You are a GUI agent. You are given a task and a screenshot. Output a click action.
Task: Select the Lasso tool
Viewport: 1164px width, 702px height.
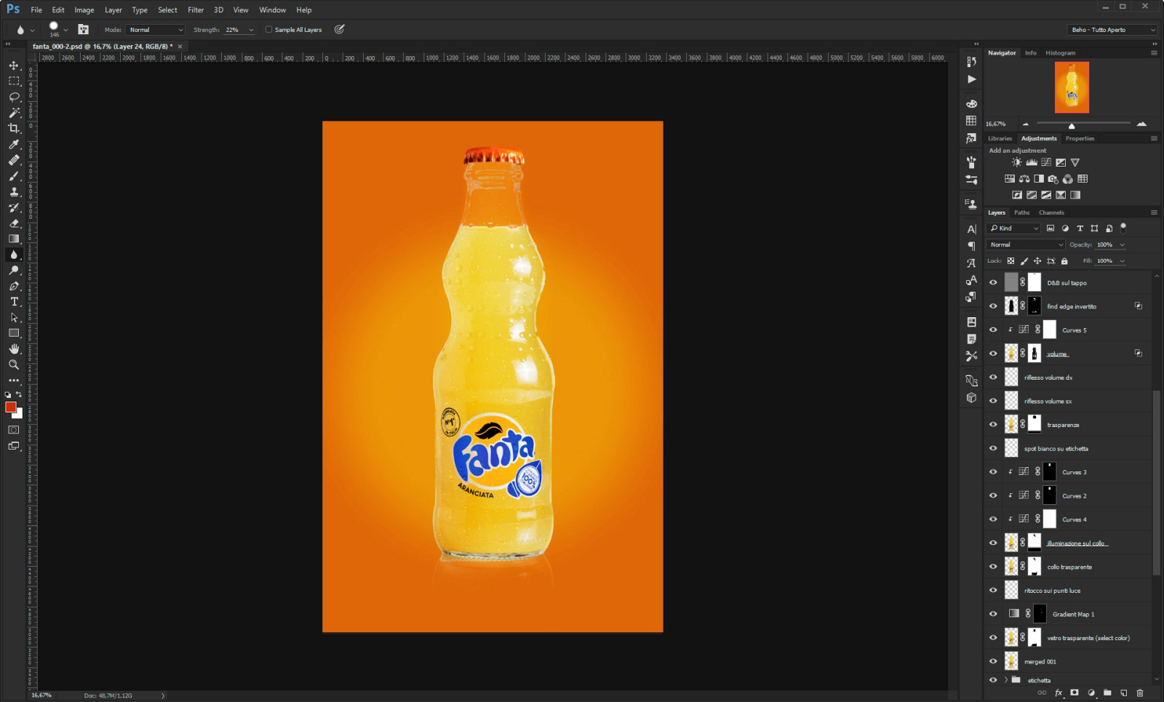click(14, 97)
